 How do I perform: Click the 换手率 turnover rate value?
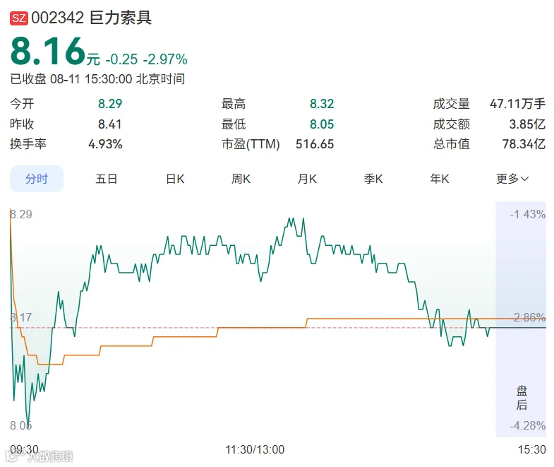[x=105, y=144]
